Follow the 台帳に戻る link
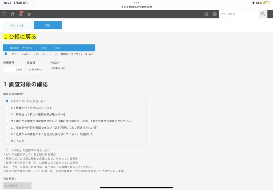The image size is (273, 190). pyautogui.click(x=20, y=37)
